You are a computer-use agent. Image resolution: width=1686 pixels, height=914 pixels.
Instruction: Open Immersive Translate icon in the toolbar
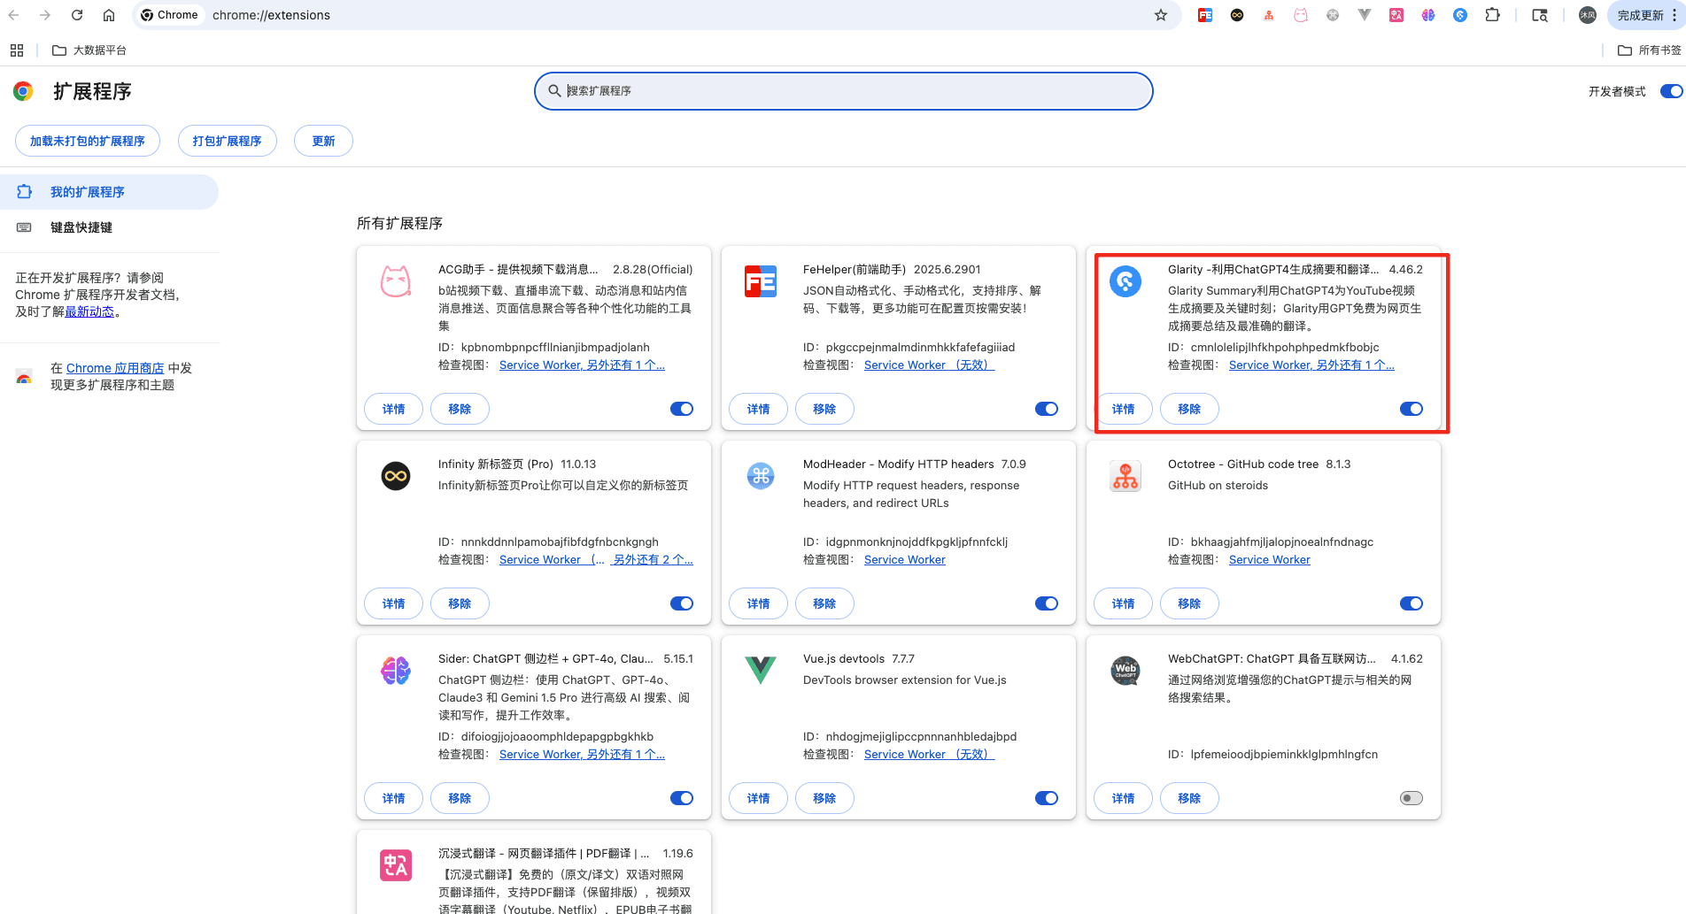tap(1396, 15)
